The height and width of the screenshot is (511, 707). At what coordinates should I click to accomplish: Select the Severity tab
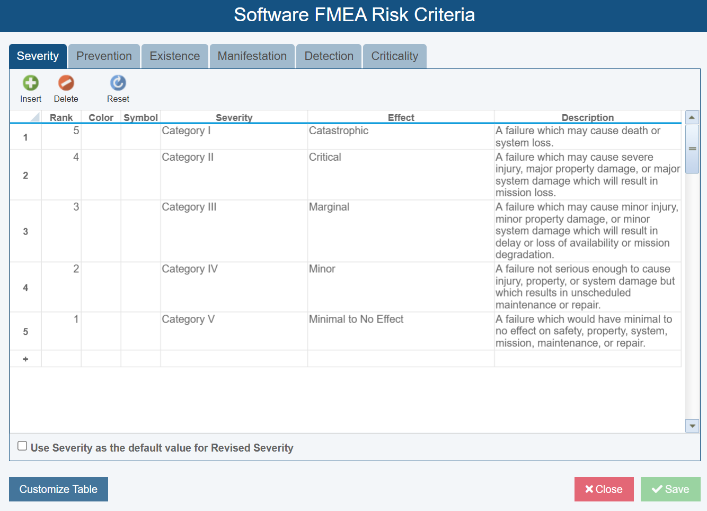pyautogui.click(x=38, y=56)
